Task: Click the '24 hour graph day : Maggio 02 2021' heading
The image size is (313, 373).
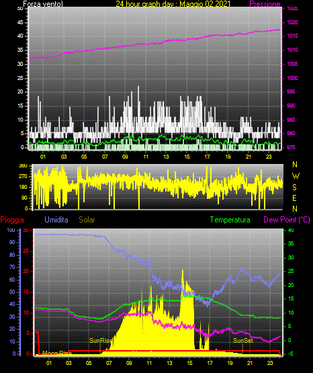Action: coord(173,4)
